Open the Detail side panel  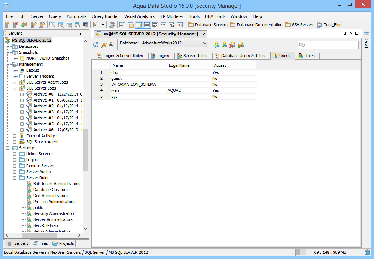(367, 39)
